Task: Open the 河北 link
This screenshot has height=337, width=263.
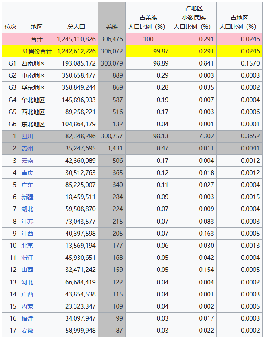Action: click(27, 282)
